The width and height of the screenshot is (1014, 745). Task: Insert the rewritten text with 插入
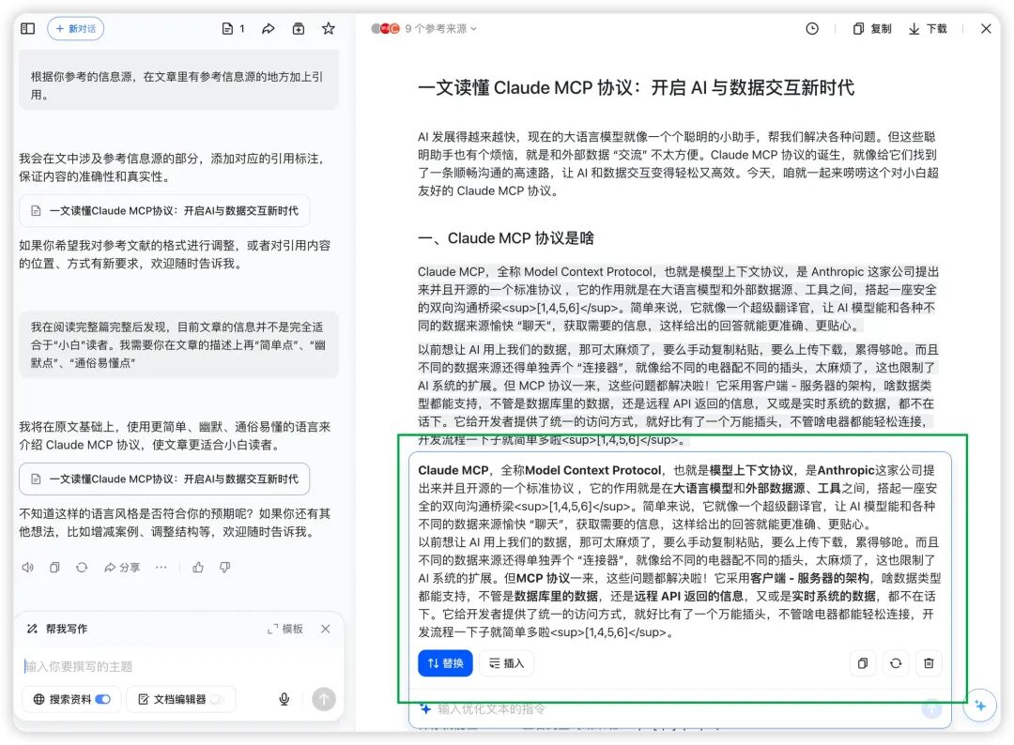506,663
